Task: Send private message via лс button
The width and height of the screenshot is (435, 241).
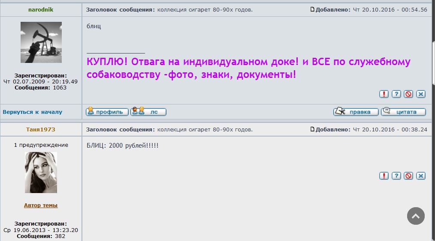Action: (148, 112)
